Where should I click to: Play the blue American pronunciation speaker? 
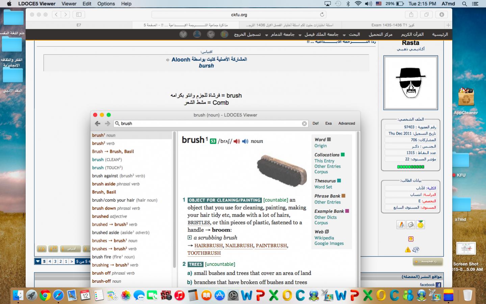tap(245, 141)
